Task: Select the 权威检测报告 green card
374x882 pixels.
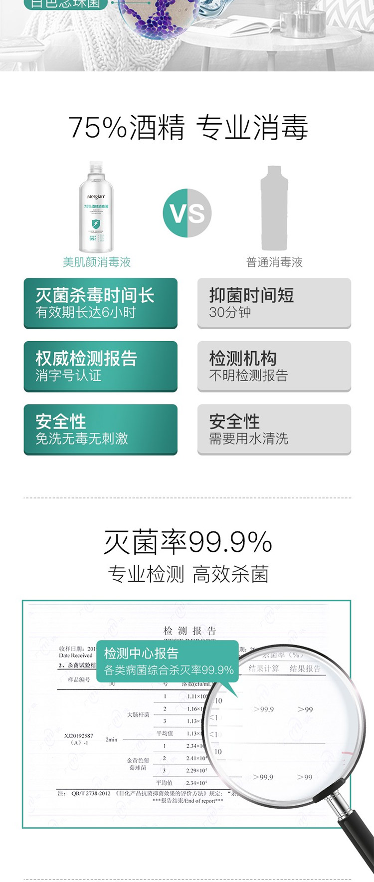Action: pos(101,366)
